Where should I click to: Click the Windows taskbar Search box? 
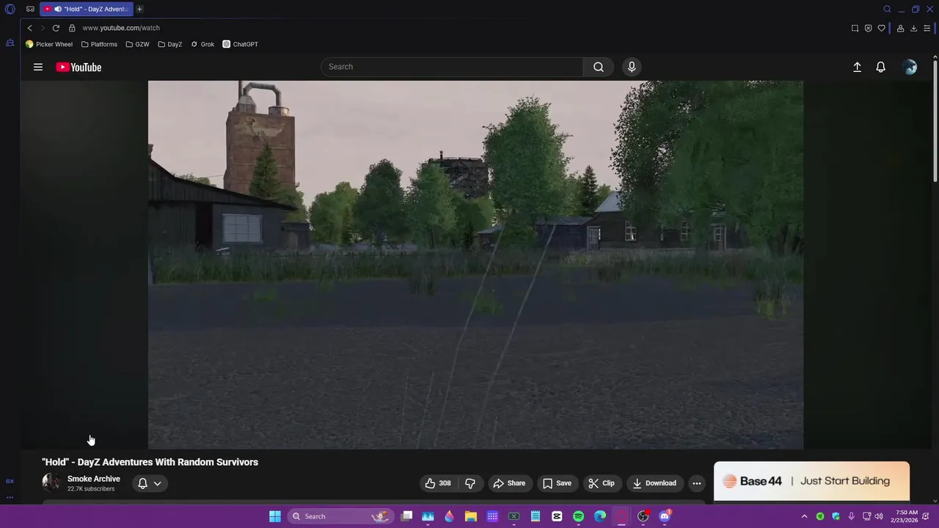point(340,516)
